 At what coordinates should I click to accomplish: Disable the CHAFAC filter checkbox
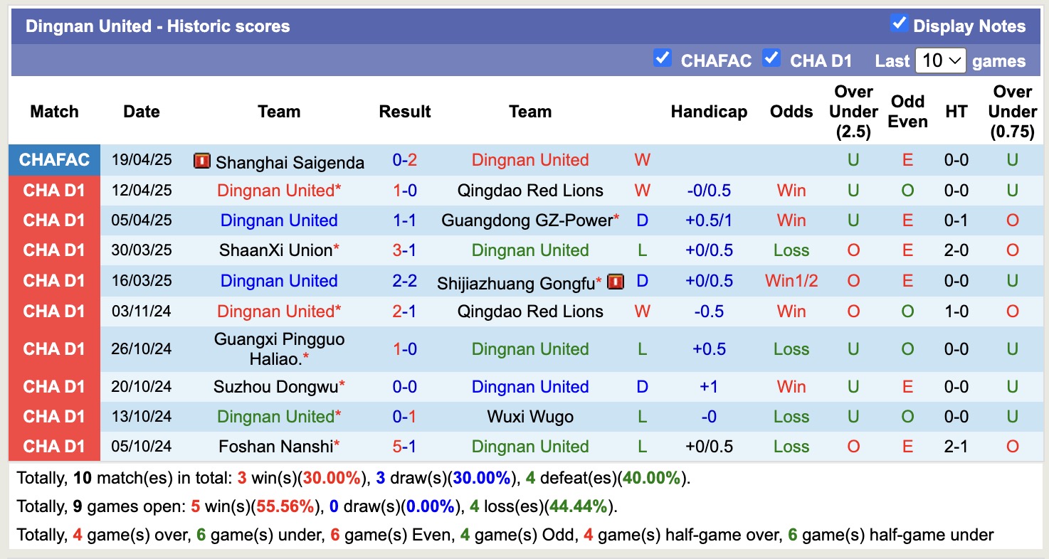663,60
